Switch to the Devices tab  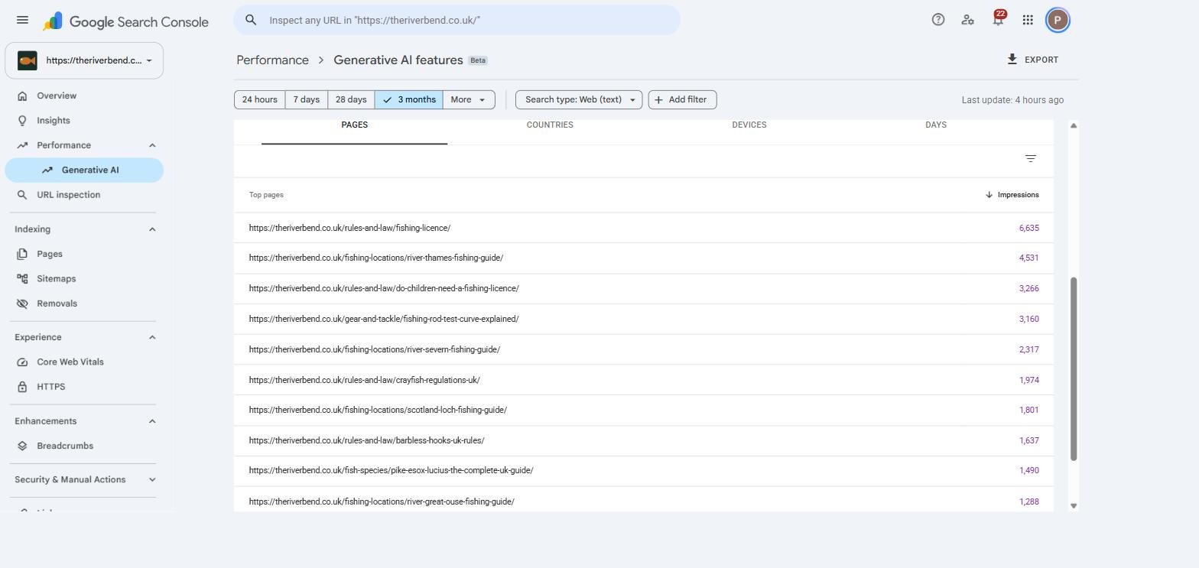pos(749,125)
